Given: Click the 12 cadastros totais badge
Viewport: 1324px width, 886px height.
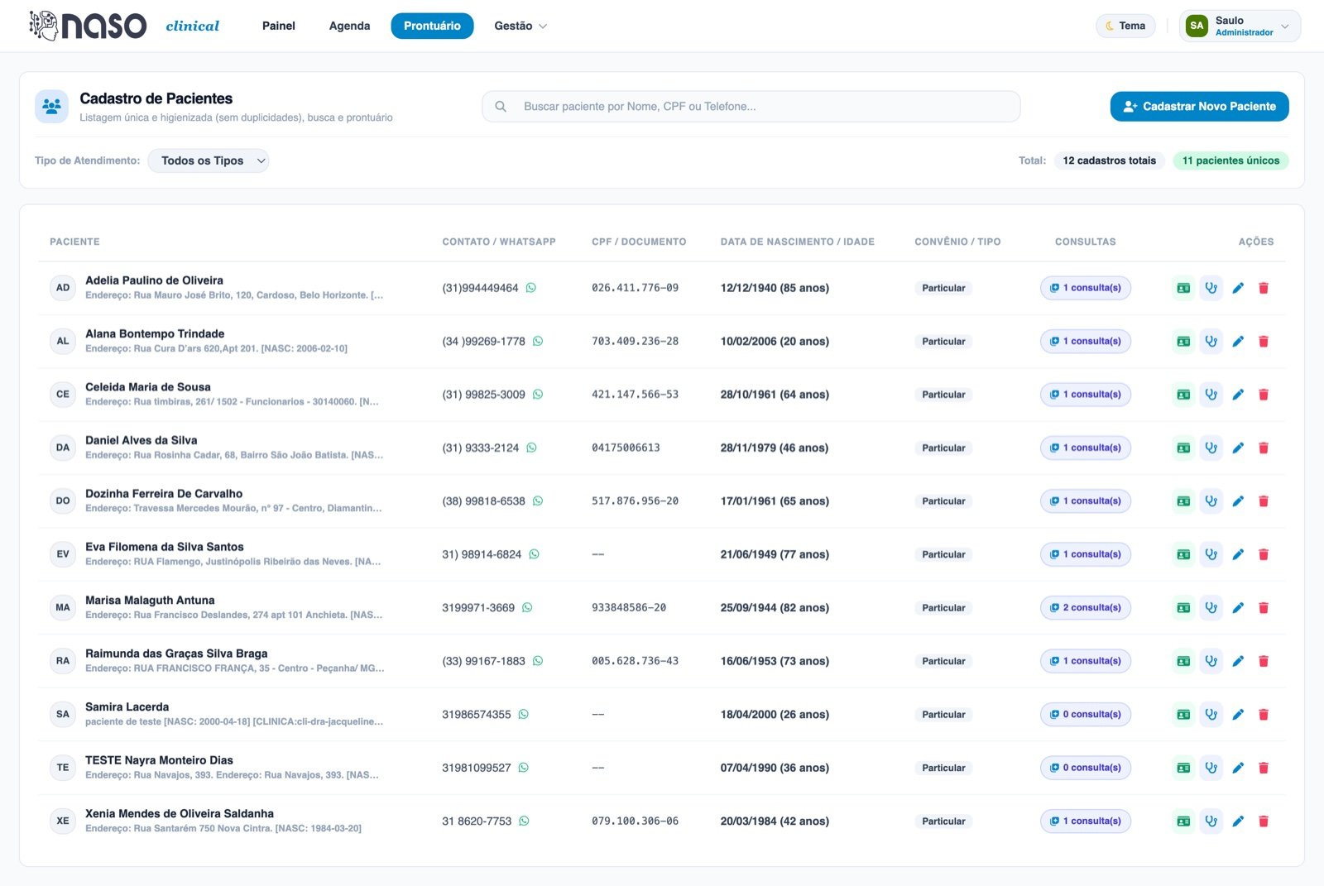Looking at the screenshot, I should 1110,160.
